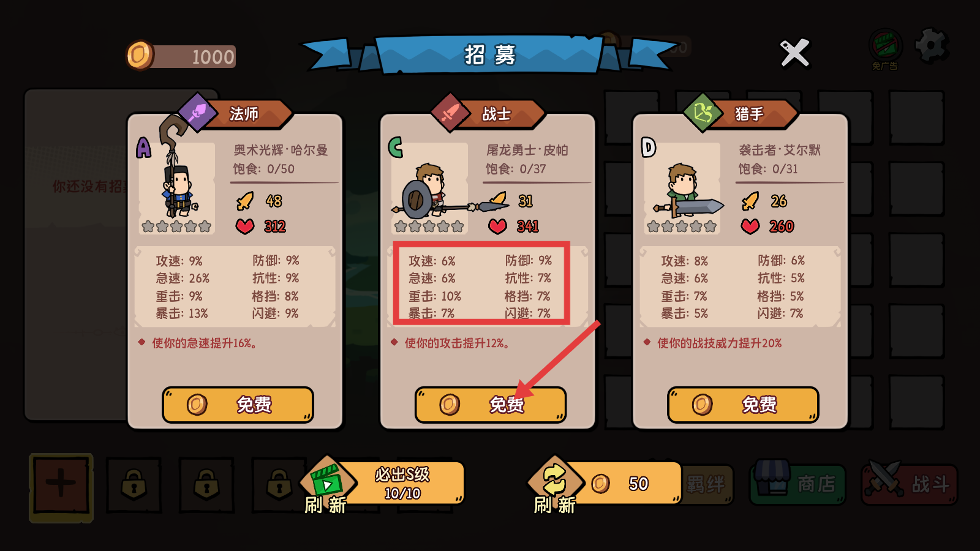
Task: Click the first locked hero slot
Action: click(x=134, y=485)
